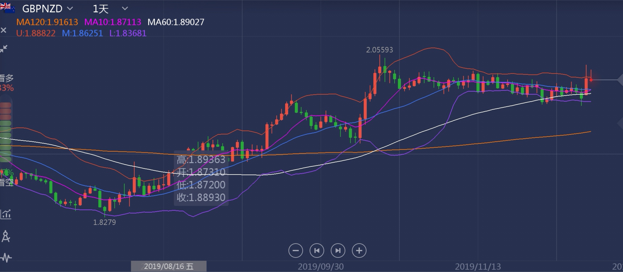Screen dimensions: 623x272
Task: Click the GBP/NZD flag icon
Action: pyautogui.click(x=8, y=8)
